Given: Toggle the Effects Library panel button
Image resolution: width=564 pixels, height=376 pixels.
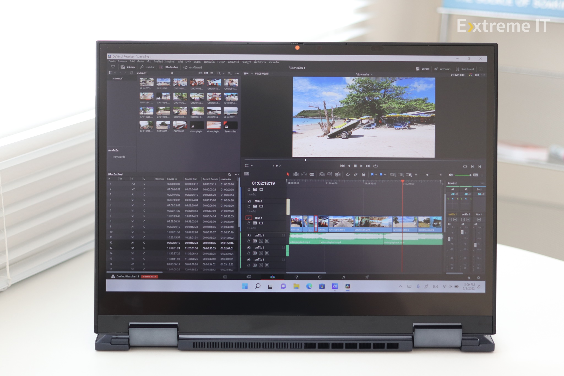Looking at the screenshot, I should tap(147, 67).
